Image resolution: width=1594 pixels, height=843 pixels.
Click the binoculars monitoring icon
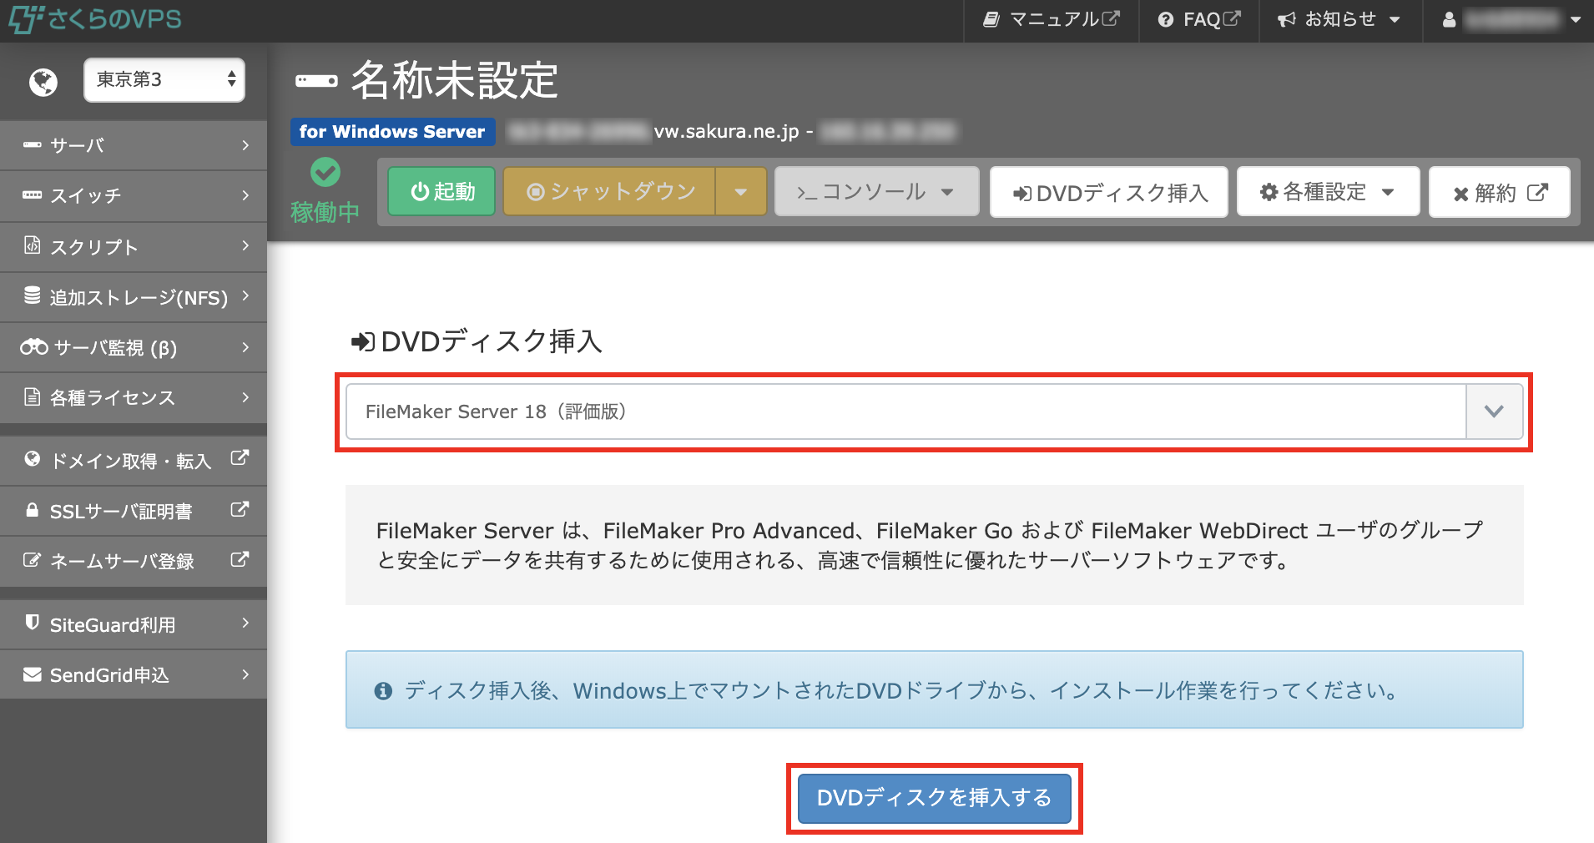(34, 346)
